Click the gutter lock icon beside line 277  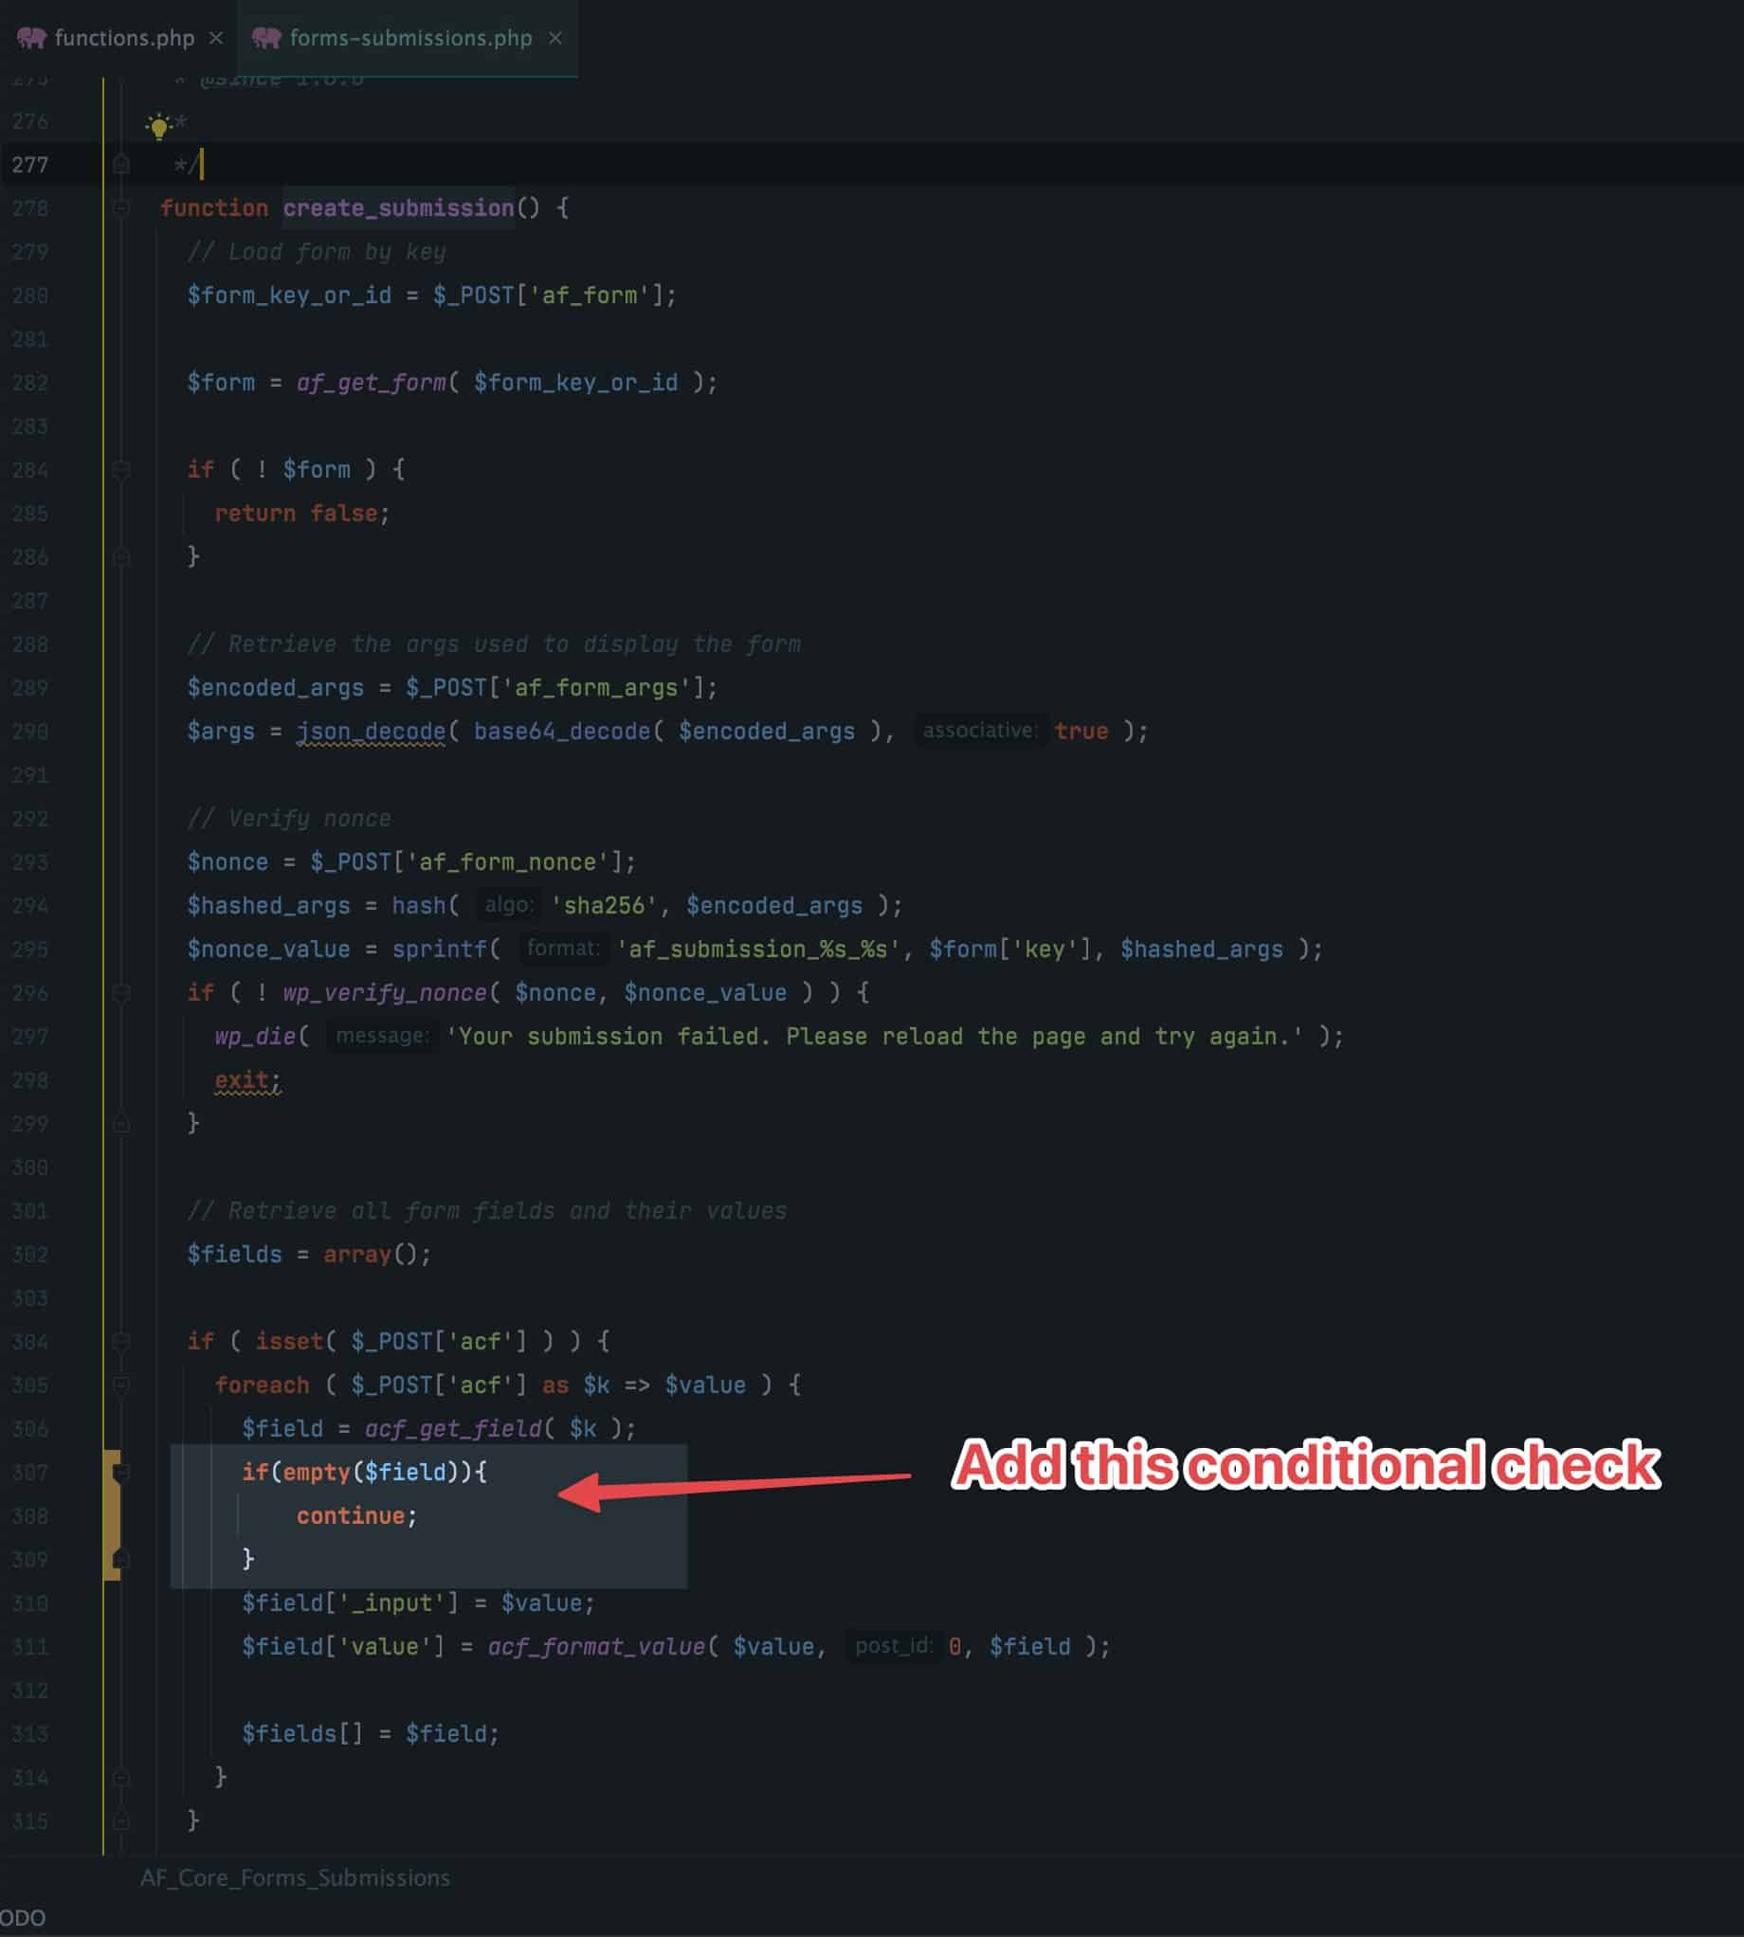(x=119, y=165)
